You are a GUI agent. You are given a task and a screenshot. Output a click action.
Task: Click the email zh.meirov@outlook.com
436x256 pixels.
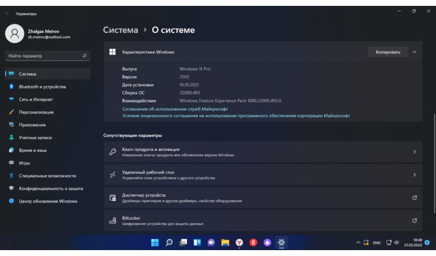coord(49,37)
